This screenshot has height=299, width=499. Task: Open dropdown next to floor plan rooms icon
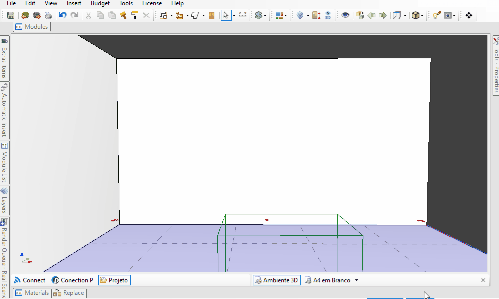[171, 15]
